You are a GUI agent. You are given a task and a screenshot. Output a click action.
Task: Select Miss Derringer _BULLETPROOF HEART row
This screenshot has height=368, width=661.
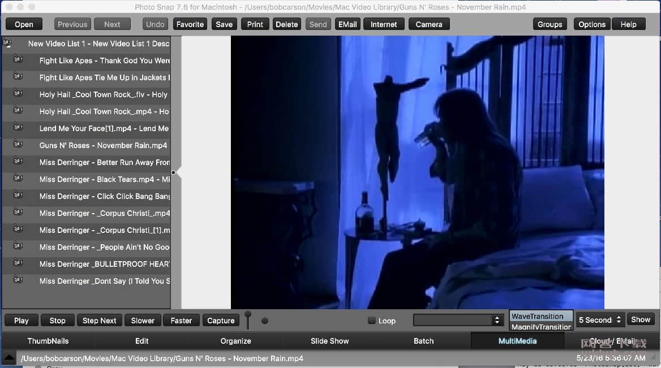click(87, 264)
